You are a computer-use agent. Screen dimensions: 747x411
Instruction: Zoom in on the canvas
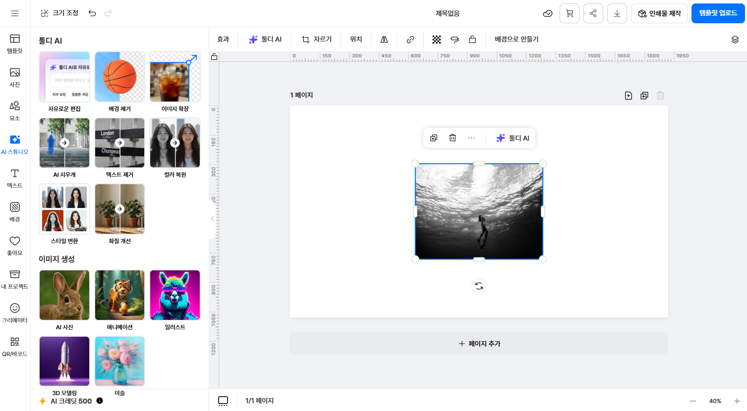[x=737, y=401]
